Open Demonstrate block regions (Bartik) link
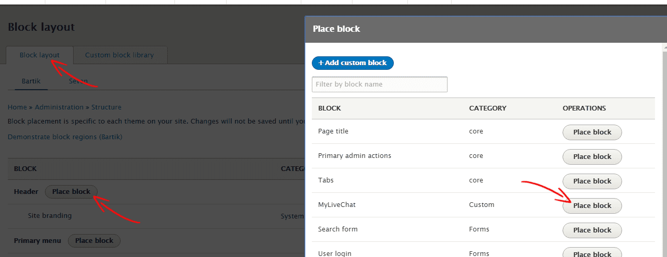The height and width of the screenshot is (257, 667). click(x=65, y=137)
